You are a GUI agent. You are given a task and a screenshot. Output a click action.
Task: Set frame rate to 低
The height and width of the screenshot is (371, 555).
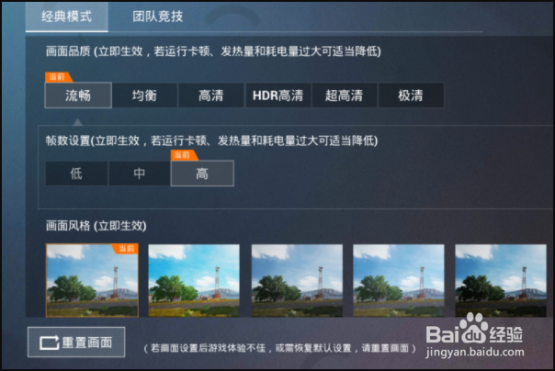[x=76, y=174]
